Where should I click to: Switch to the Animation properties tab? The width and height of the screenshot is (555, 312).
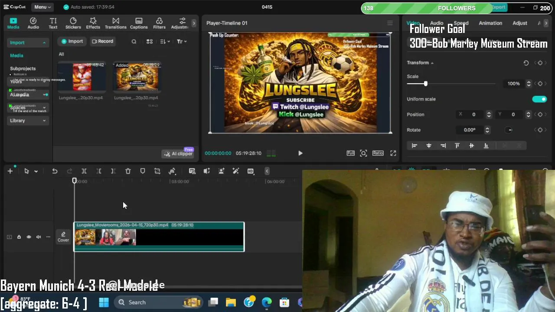point(490,23)
